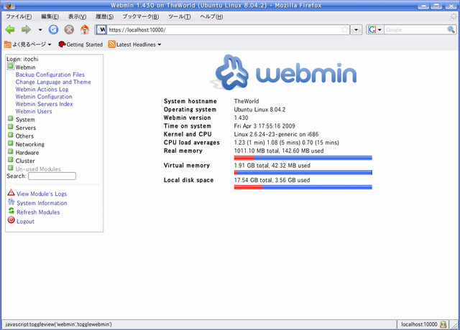The image size is (460, 330).
Task: Open System Information link
Action: click(x=42, y=203)
